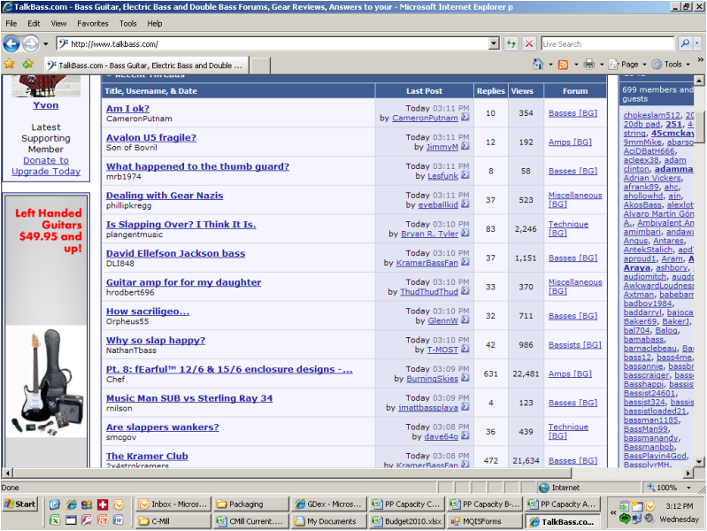Switch to Inbox - Microsoft taskbar button

[173, 504]
